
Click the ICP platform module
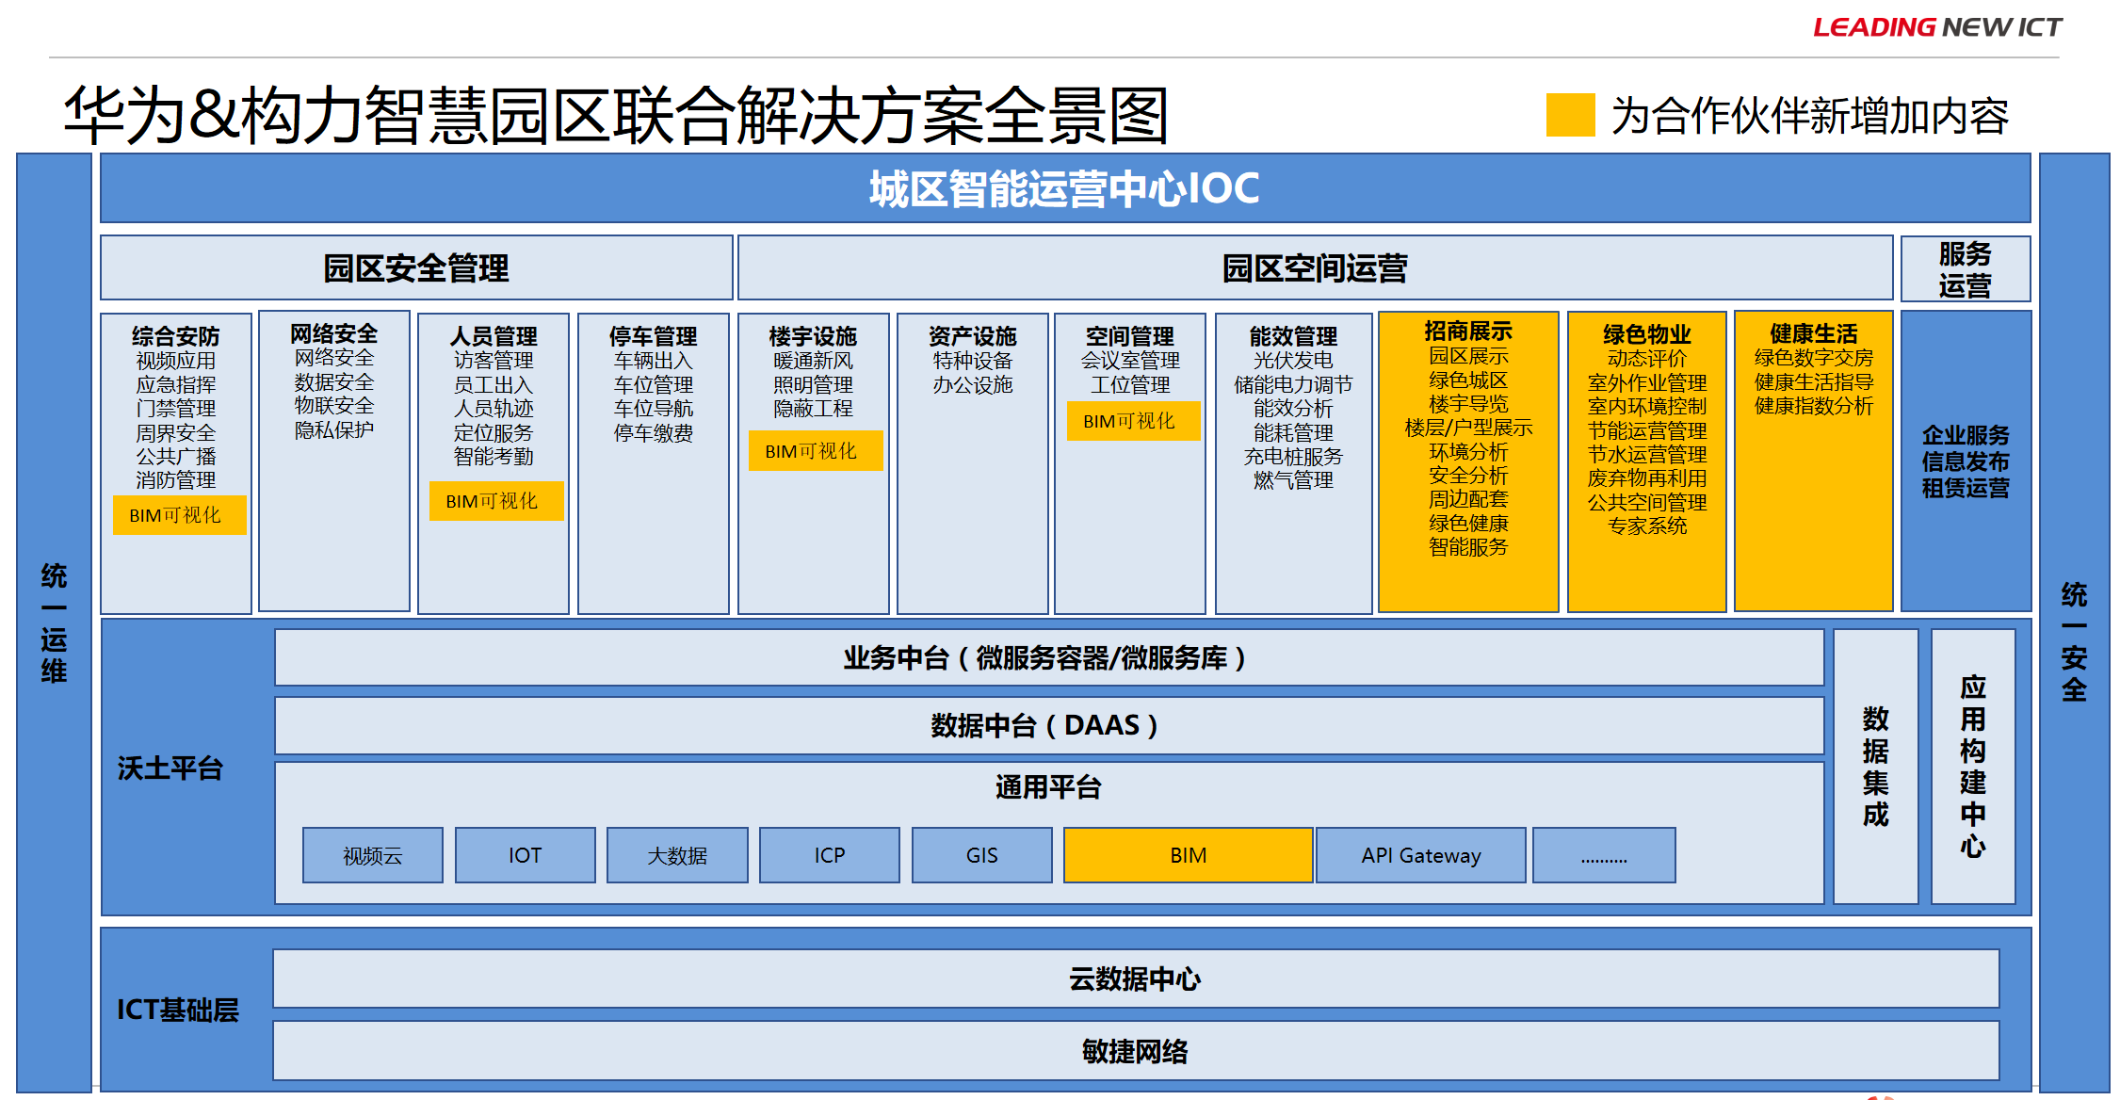(829, 855)
